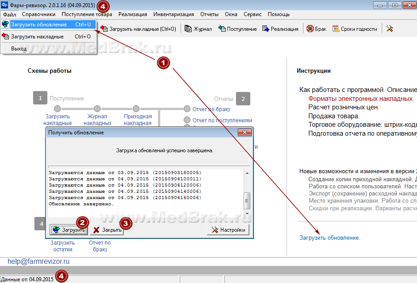Click the circle node beside Отчет по браку

187,108
